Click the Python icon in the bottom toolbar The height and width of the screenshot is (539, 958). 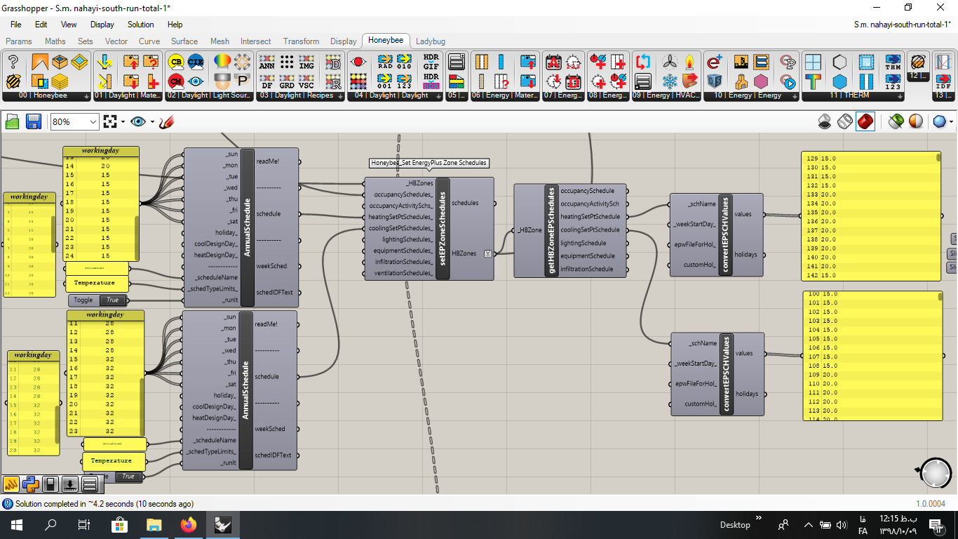click(30, 484)
